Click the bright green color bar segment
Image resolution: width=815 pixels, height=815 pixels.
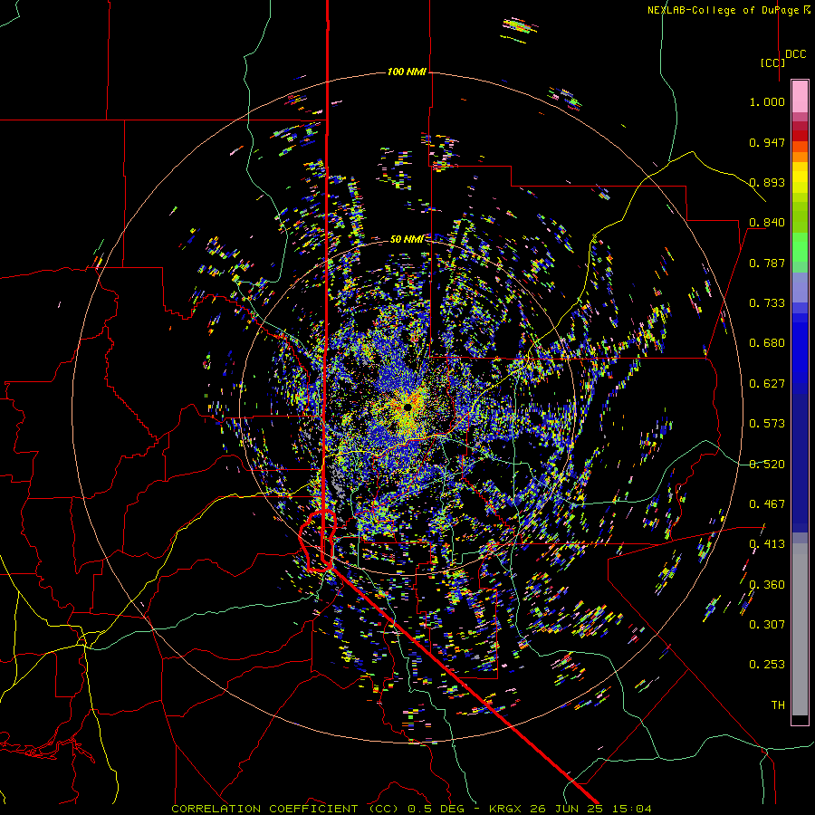point(800,247)
